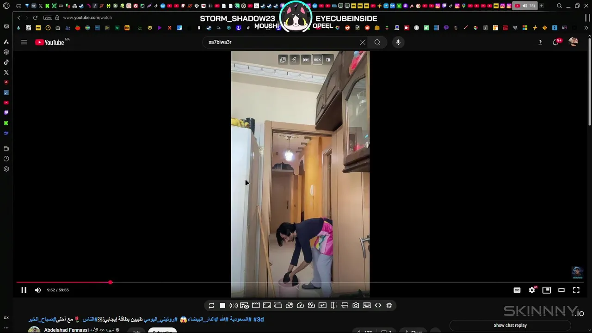Toggle cinema mode clapperboard icon

[256, 305]
